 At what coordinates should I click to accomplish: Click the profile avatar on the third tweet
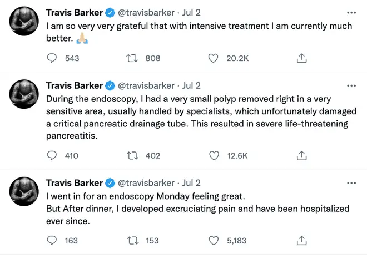24,191
